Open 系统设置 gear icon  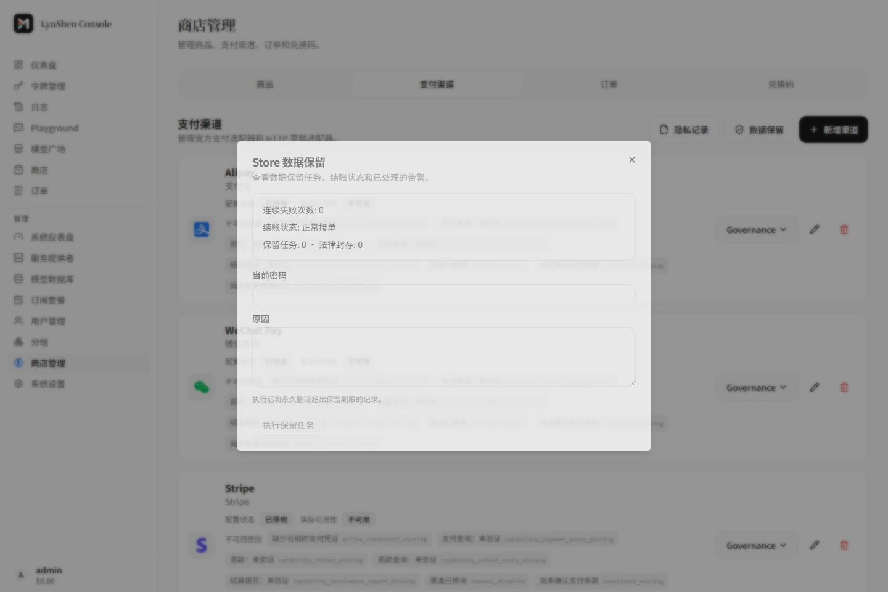(18, 384)
